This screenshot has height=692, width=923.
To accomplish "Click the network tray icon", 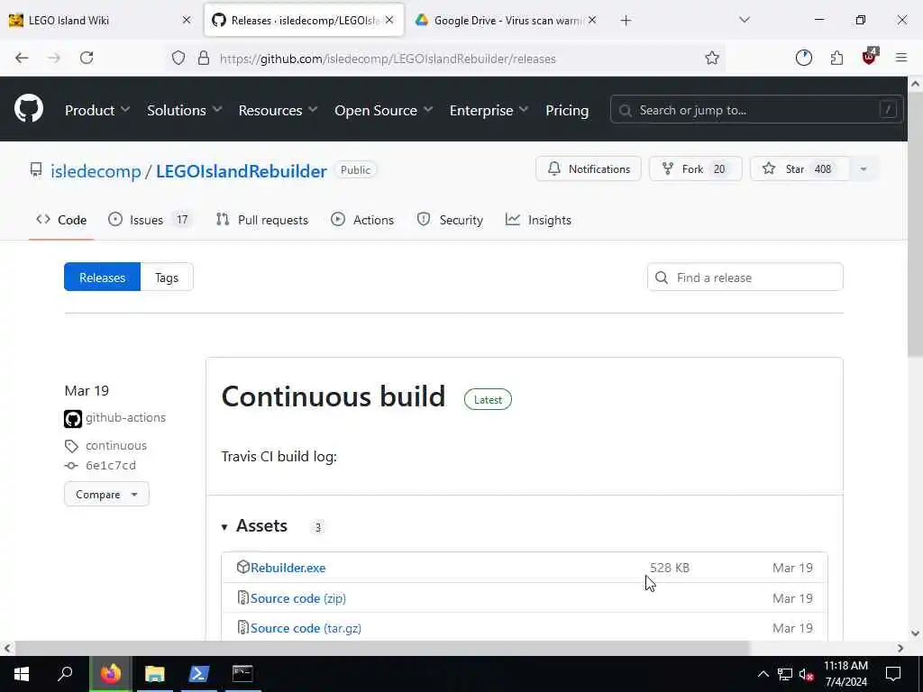I will [x=785, y=674].
